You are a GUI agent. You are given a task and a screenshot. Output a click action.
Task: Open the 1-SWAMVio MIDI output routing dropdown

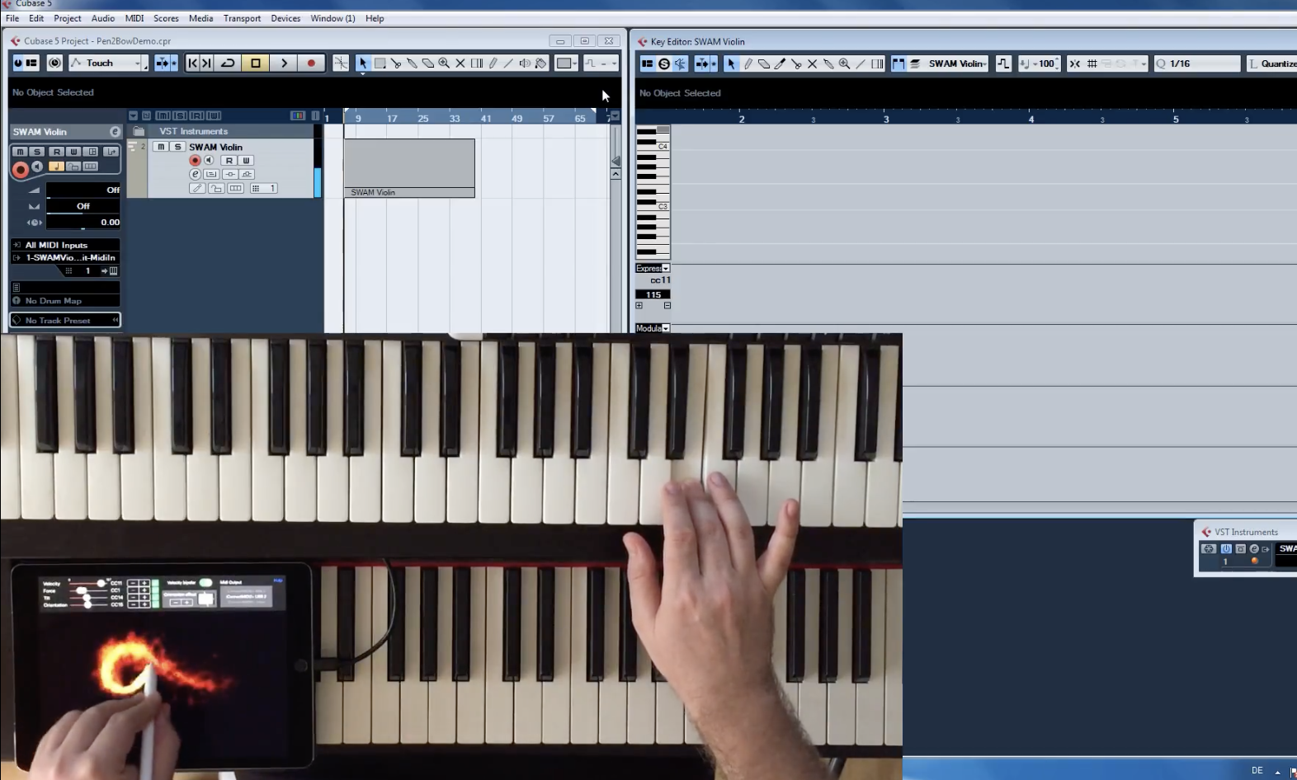tap(66, 258)
